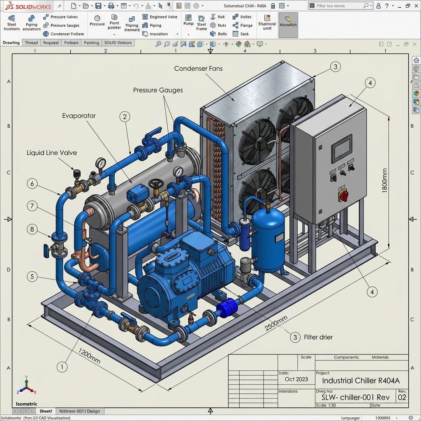421x421 pixels.
Task: Click the Sack table button
Action: [241, 34]
